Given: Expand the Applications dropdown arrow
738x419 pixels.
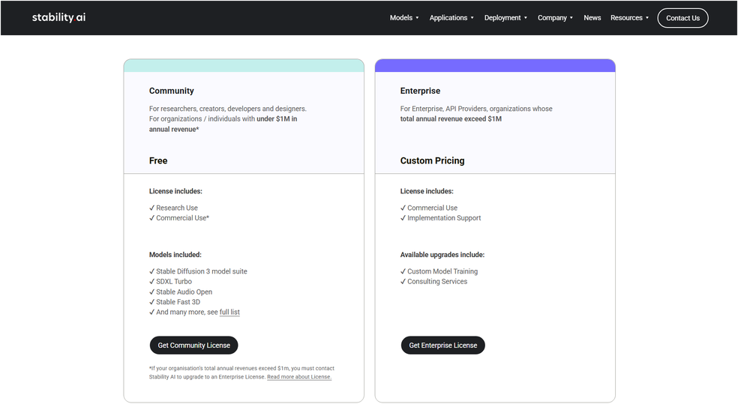Looking at the screenshot, I should coord(472,18).
